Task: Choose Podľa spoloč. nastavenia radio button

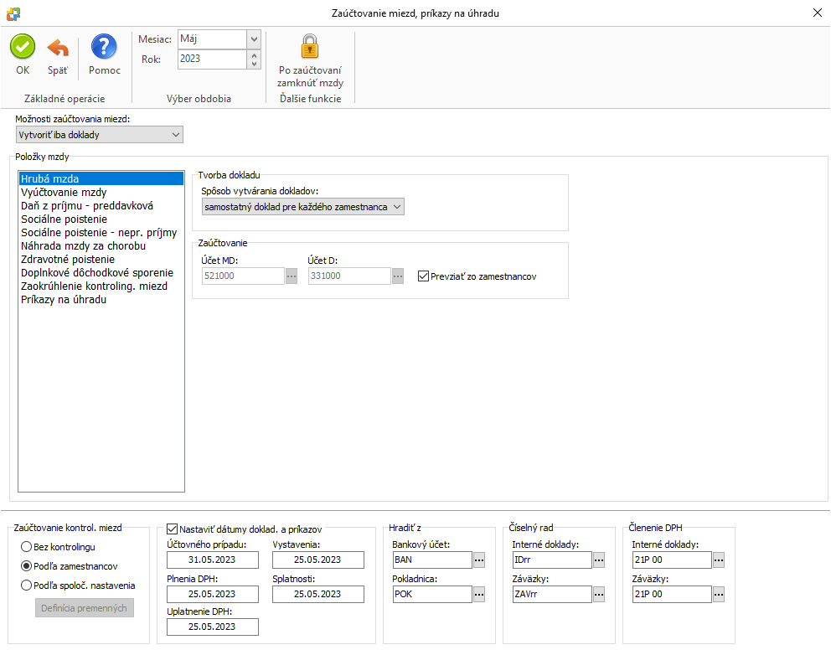Action: click(x=27, y=586)
